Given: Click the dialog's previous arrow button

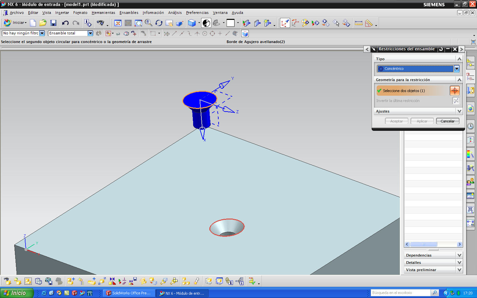Looking at the screenshot, I should (x=367, y=49).
